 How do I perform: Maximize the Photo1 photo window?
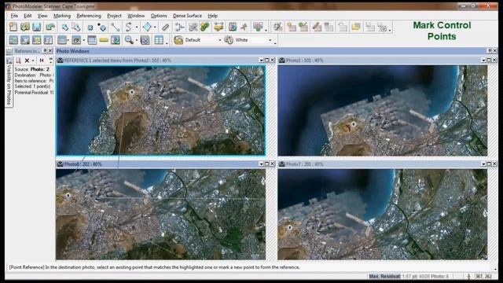(x=489, y=60)
